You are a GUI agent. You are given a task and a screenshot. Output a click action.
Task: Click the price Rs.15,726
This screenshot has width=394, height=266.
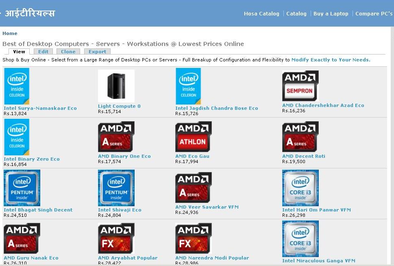(x=187, y=113)
